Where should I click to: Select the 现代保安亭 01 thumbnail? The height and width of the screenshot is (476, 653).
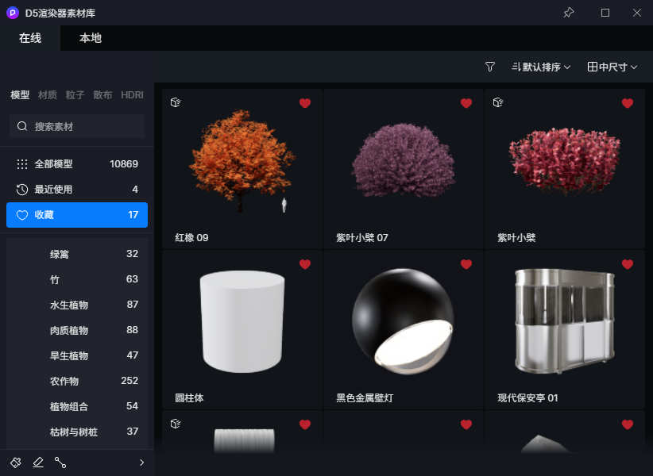[565, 321]
